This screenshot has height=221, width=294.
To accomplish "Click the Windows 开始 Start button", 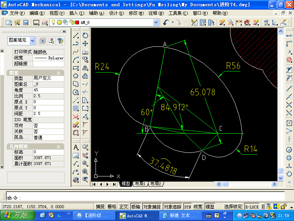I will coord(17,215).
